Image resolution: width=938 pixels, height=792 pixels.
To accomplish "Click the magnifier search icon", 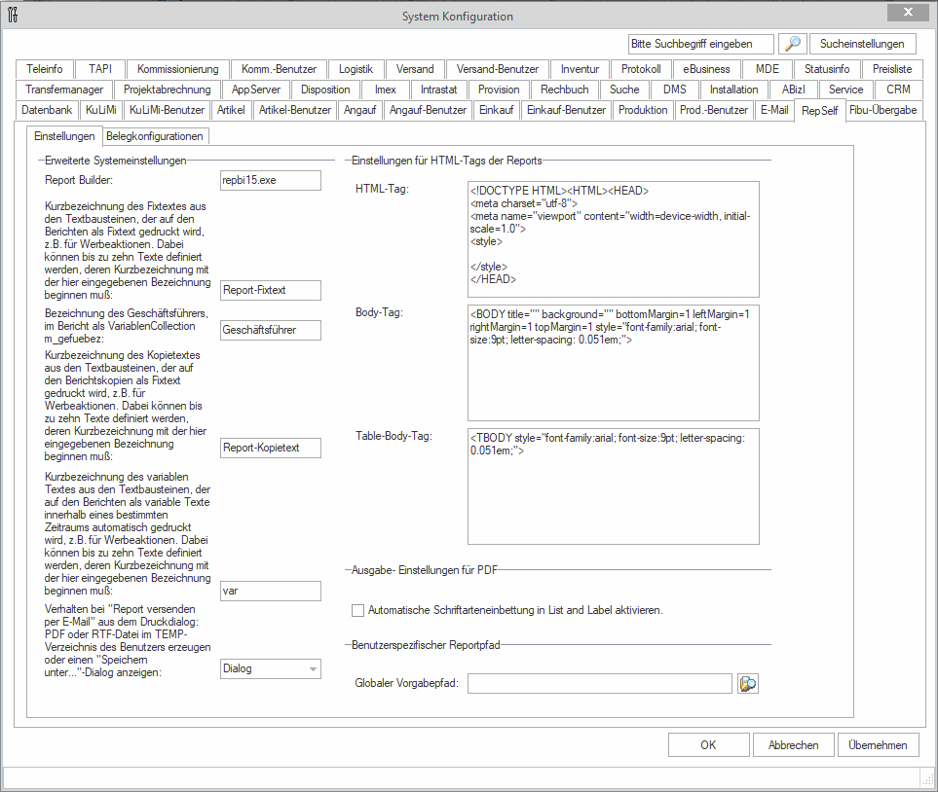I will point(793,44).
